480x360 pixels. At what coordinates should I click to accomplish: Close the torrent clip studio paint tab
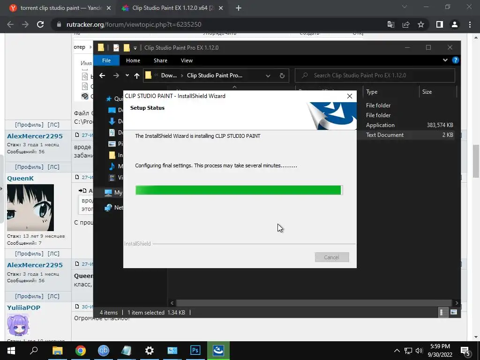click(109, 8)
